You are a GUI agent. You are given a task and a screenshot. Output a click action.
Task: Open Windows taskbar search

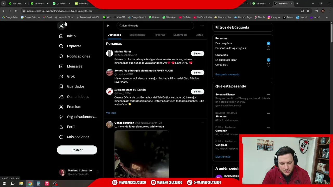point(12,184)
